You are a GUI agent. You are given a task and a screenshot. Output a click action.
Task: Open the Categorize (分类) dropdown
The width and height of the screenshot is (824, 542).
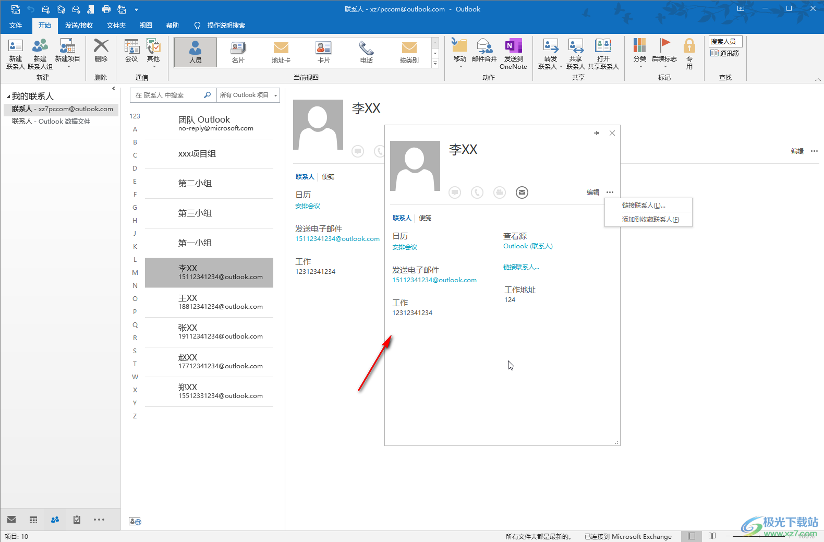[x=640, y=53]
